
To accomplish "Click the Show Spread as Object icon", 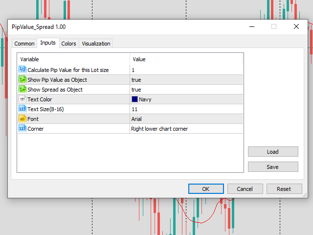I will point(22,89).
